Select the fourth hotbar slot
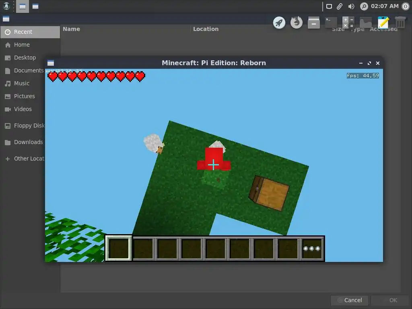The height and width of the screenshot is (309, 412). point(191,248)
